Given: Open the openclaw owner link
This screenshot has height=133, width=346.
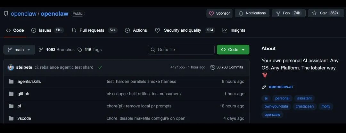Looking at the screenshot, I should [x=24, y=14].
